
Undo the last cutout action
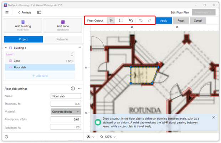coord(141,21)
